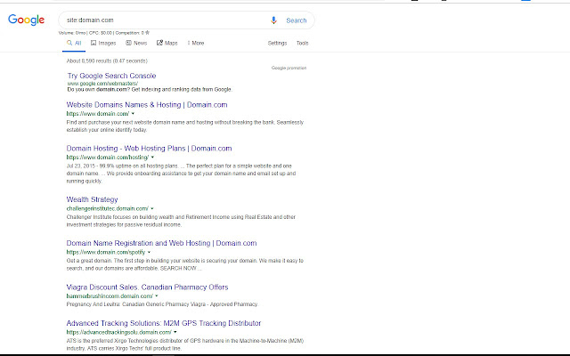Image resolution: width=570 pixels, height=356 pixels.
Task: Open Domain Hosting - Web Hosting Plans result
Action: 149,149
